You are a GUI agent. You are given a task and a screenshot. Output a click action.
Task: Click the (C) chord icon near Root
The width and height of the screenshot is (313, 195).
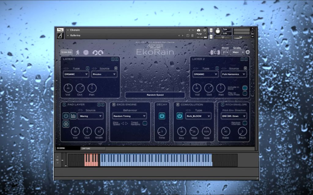(215, 52)
